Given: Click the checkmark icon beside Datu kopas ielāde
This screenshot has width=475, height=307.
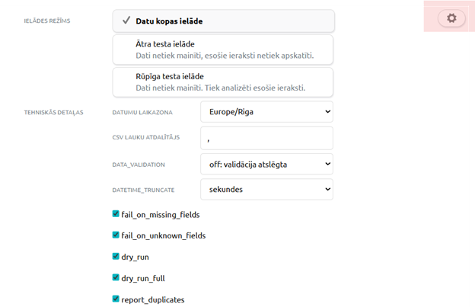Looking at the screenshot, I should pos(126,21).
